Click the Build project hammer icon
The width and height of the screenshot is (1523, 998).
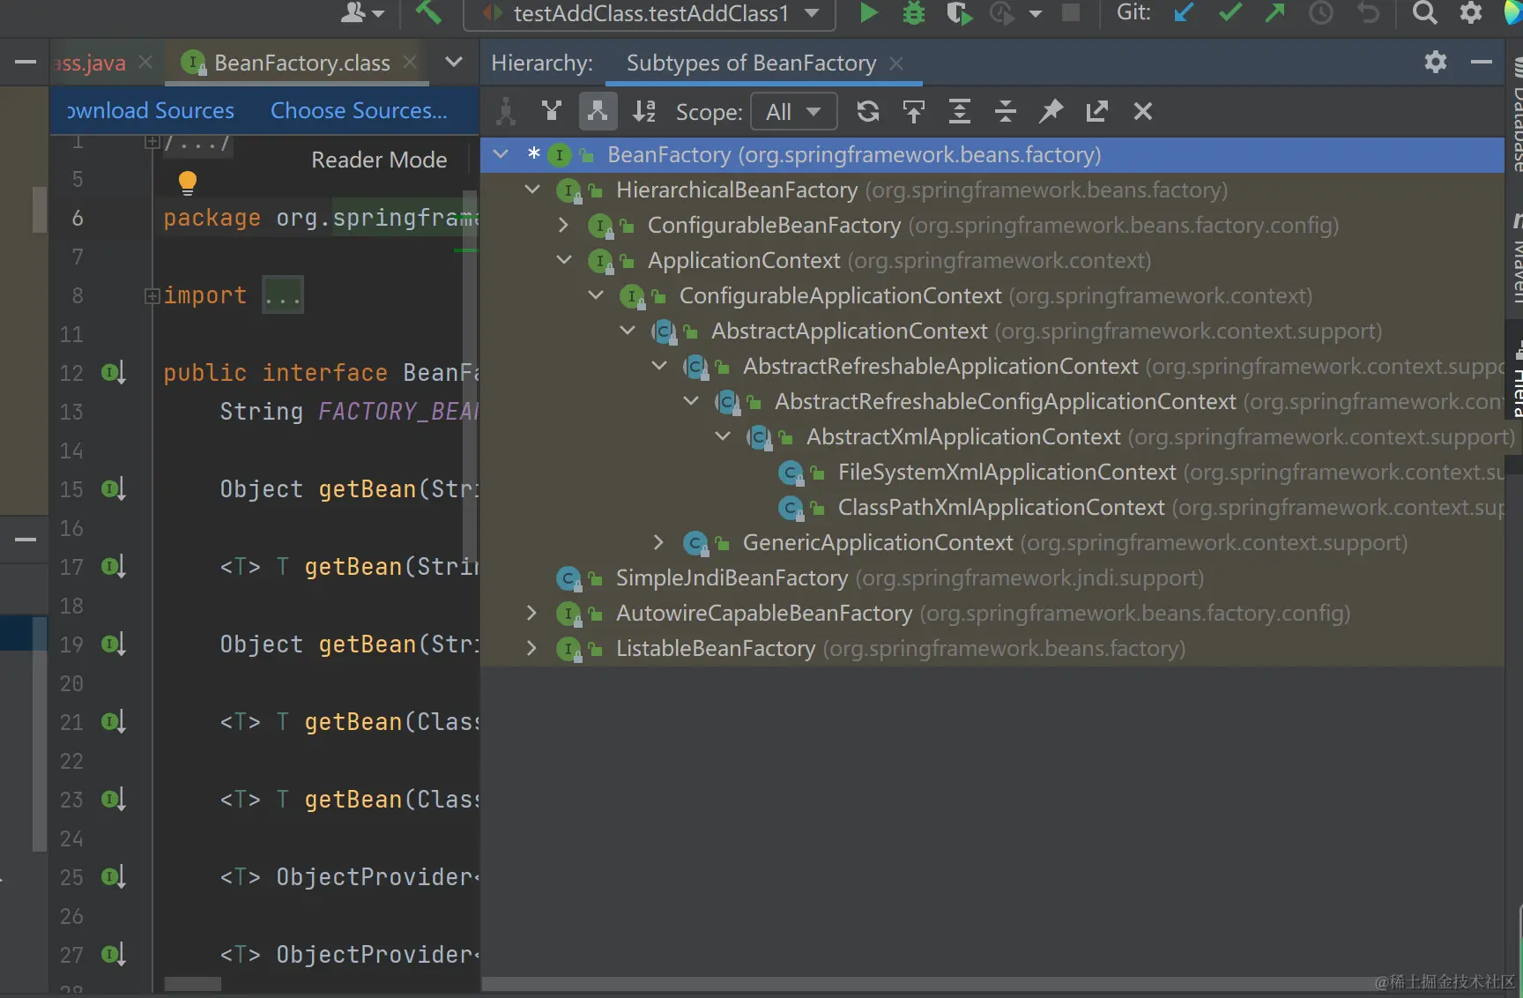[x=427, y=12]
